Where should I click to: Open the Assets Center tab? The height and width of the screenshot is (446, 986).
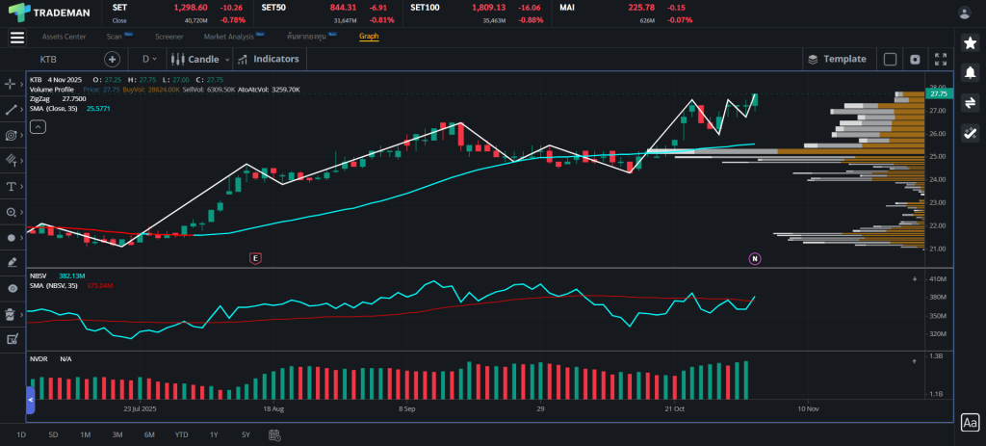pyautogui.click(x=64, y=37)
